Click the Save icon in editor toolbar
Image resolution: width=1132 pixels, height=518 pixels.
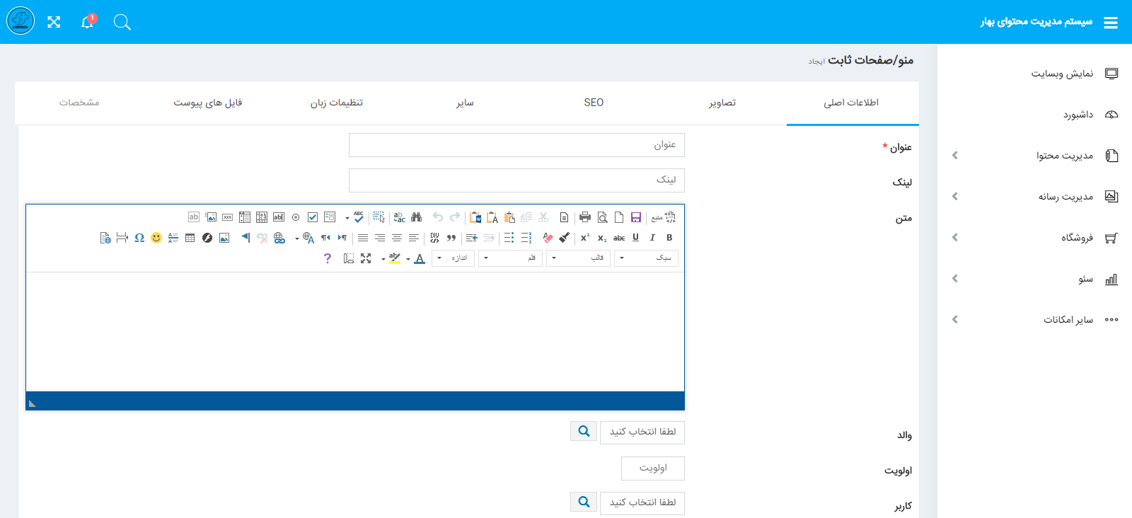point(635,217)
